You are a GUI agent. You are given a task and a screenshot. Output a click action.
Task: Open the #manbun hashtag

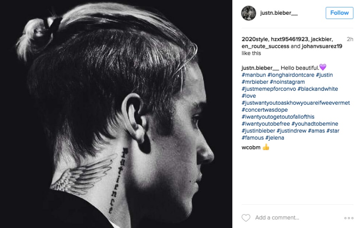point(254,75)
